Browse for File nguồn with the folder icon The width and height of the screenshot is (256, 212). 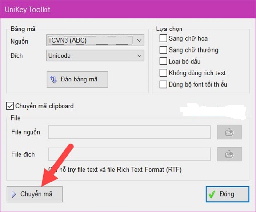[x=229, y=132]
